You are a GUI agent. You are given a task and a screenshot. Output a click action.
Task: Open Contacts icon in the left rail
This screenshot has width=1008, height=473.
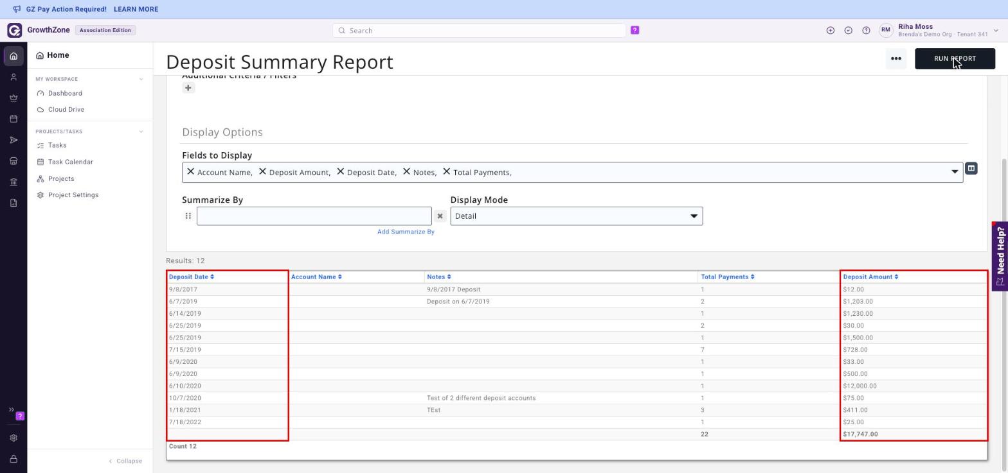[x=14, y=77]
